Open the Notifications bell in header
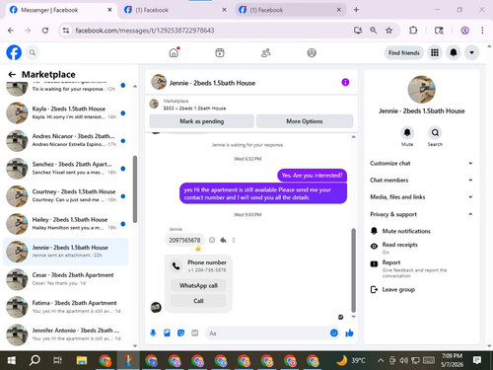The width and height of the screenshot is (493, 370). click(454, 52)
